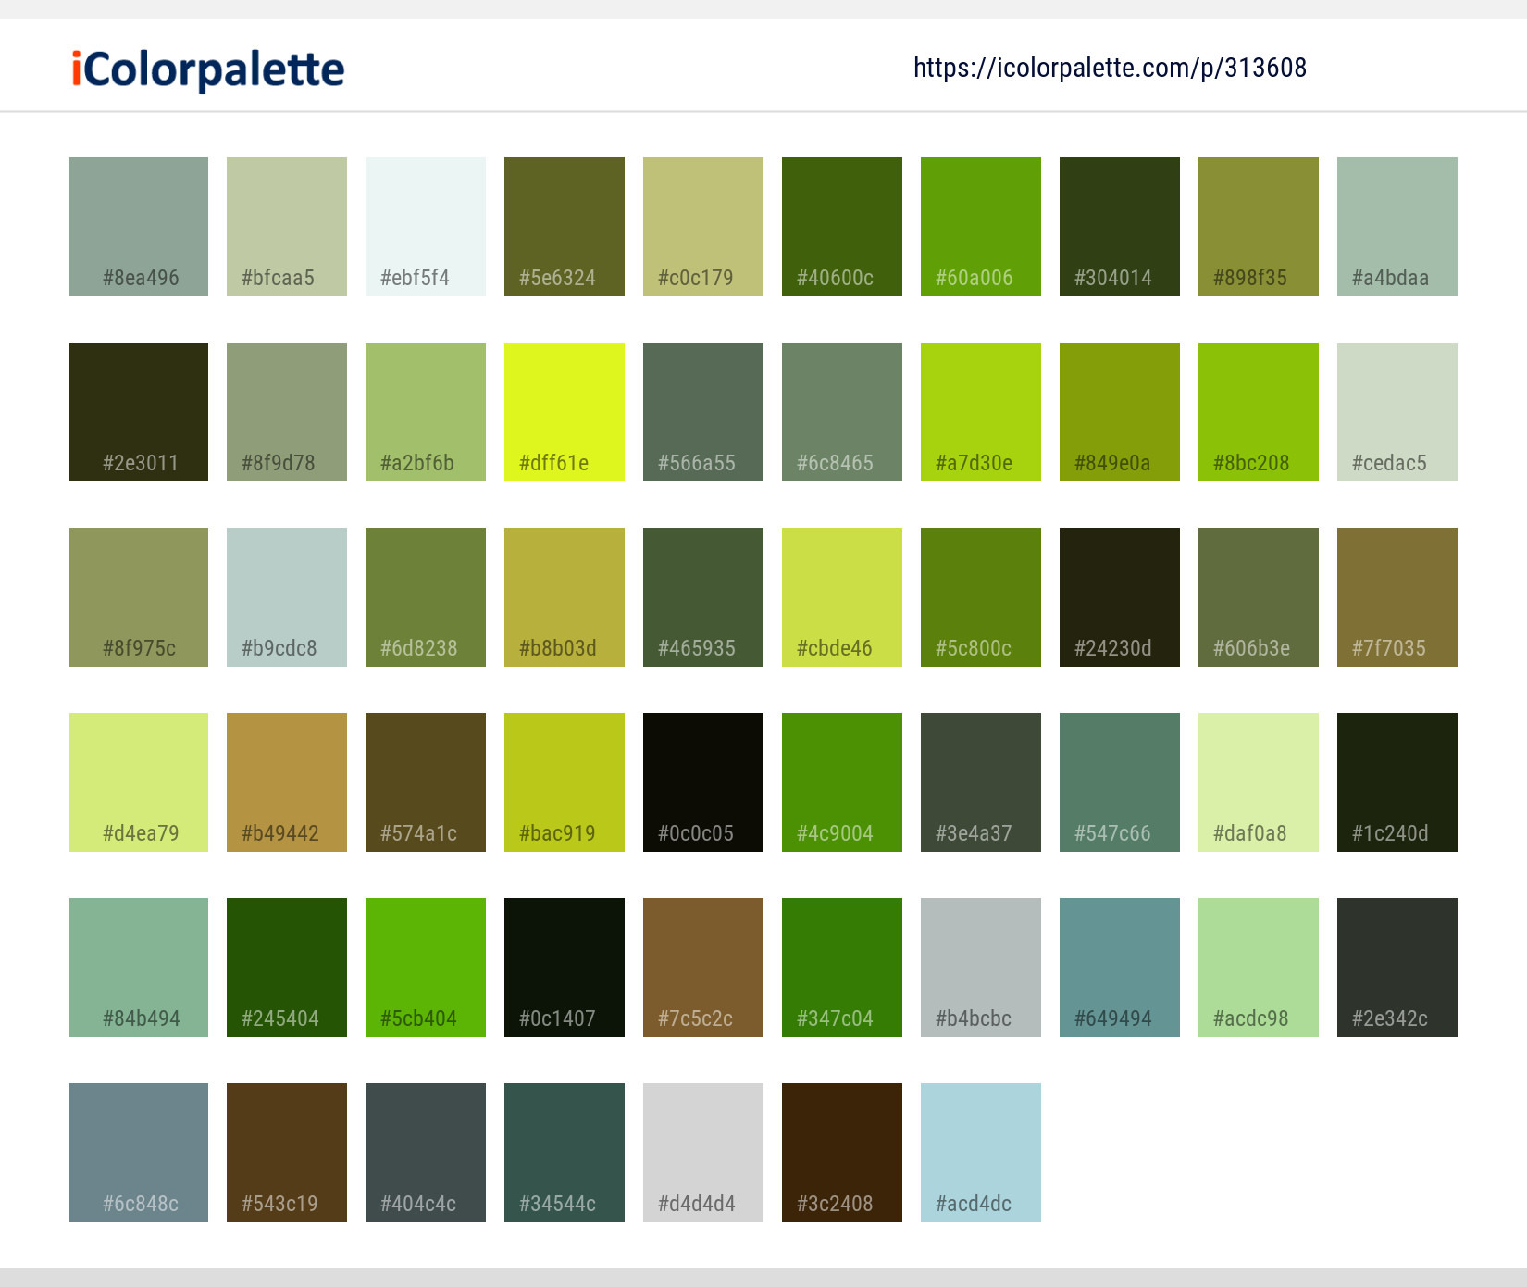Screen dimensions: 1527x1287
Task: Select the #34544c swatch
Action: click(x=565, y=1153)
